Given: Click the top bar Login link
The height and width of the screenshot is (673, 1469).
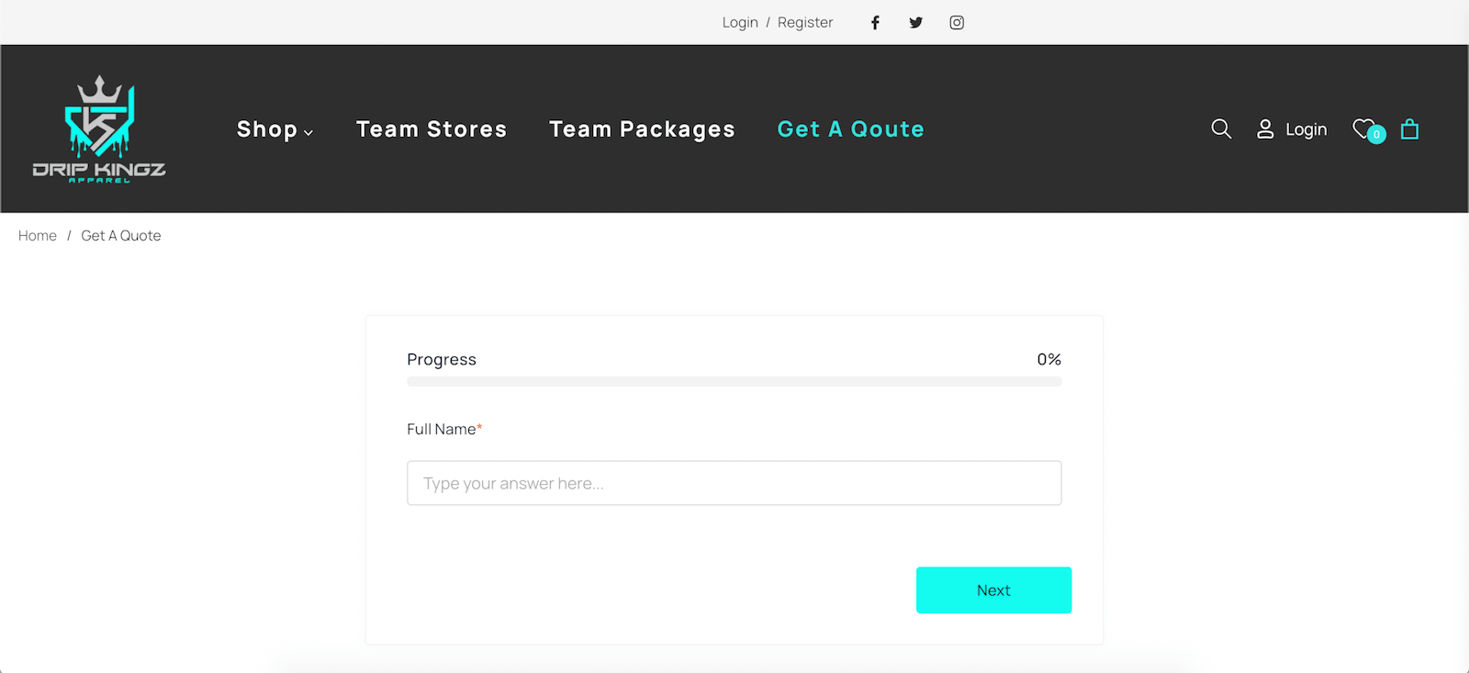Looking at the screenshot, I should pyautogui.click(x=740, y=23).
